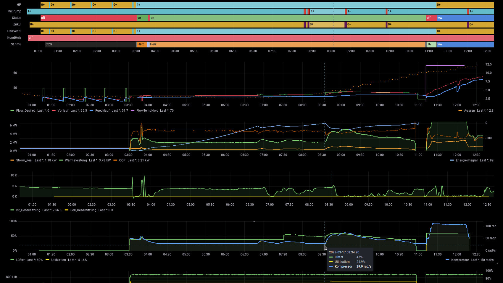Click the Utilization legend entry
The height and width of the screenshot is (283, 503).
pyautogui.click(x=58, y=260)
